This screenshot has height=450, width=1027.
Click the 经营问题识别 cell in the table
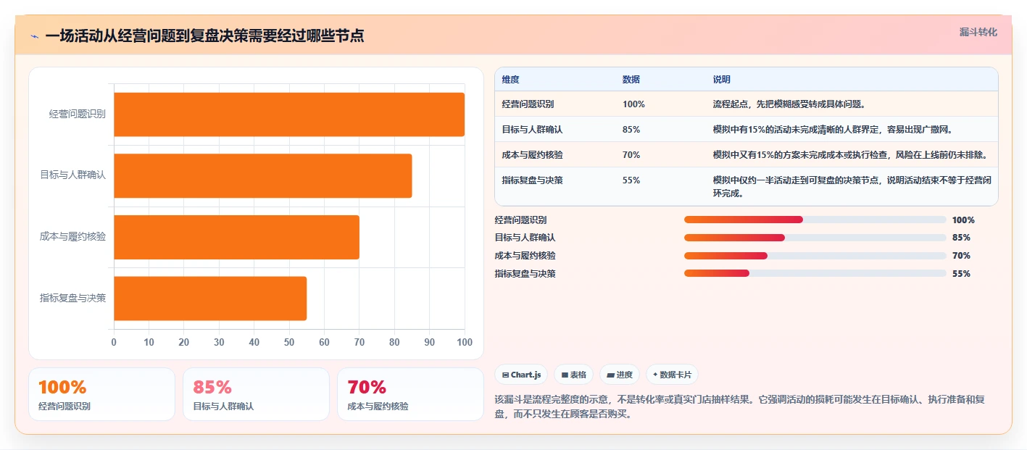tap(528, 104)
